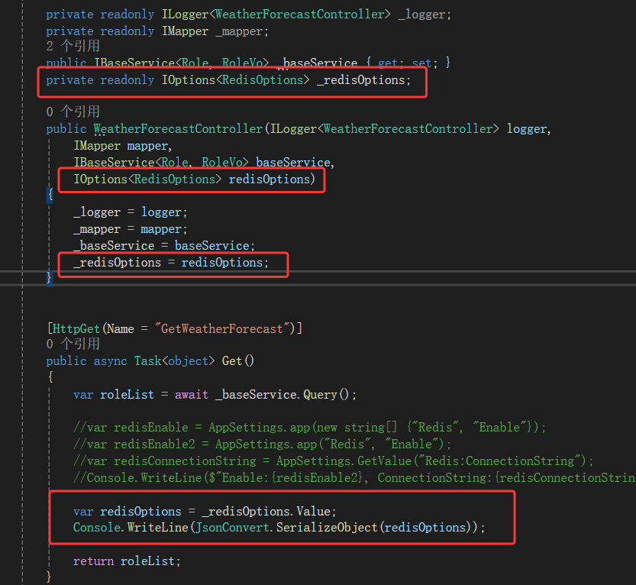This screenshot has width=636, height=585.
Task: Click the await keyword
Action: [x=192, y=395]
